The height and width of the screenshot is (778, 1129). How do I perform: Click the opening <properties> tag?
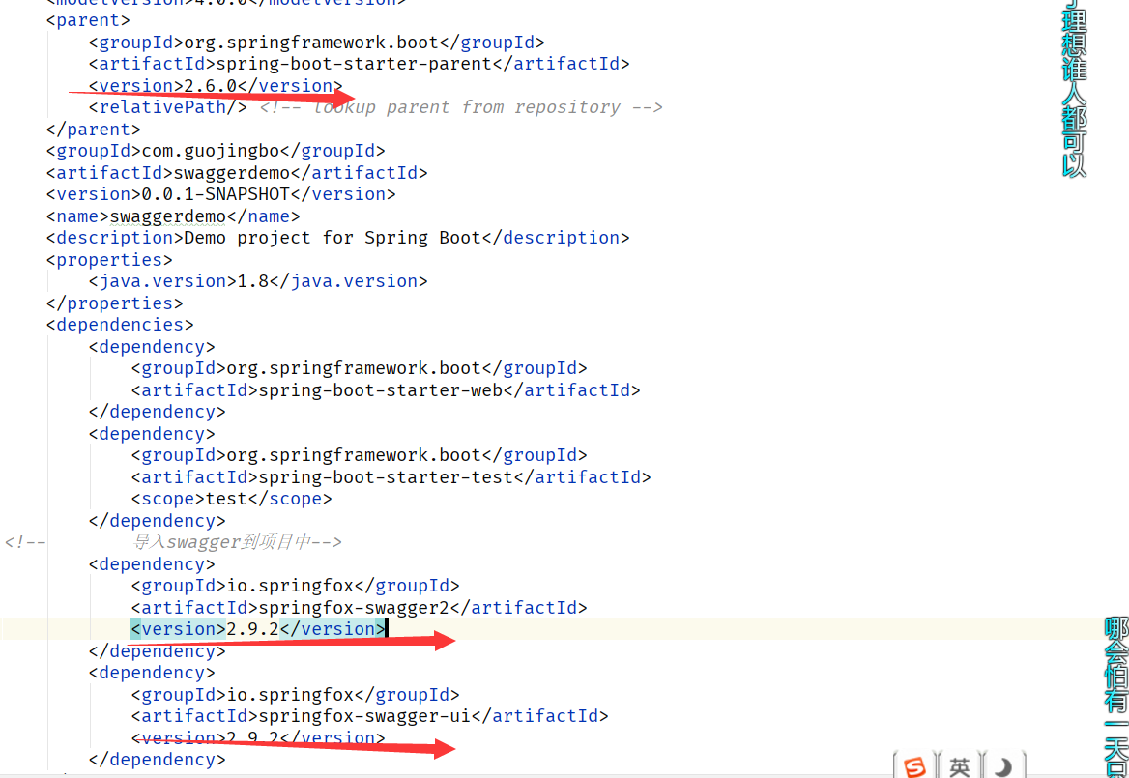coord(109,259)
